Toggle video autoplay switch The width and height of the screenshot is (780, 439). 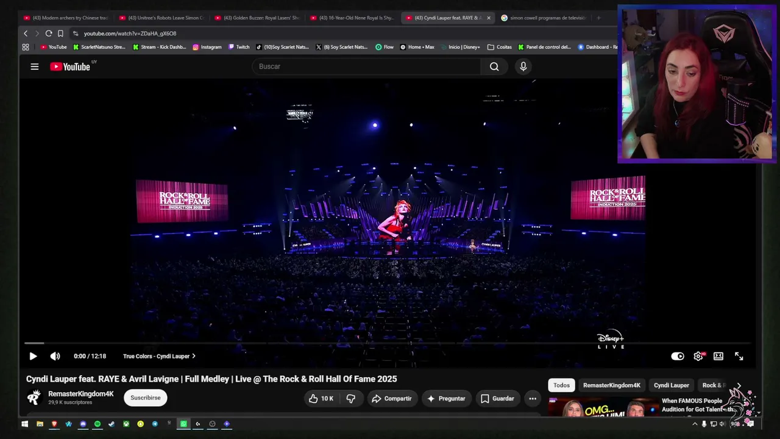coord(678,356)
